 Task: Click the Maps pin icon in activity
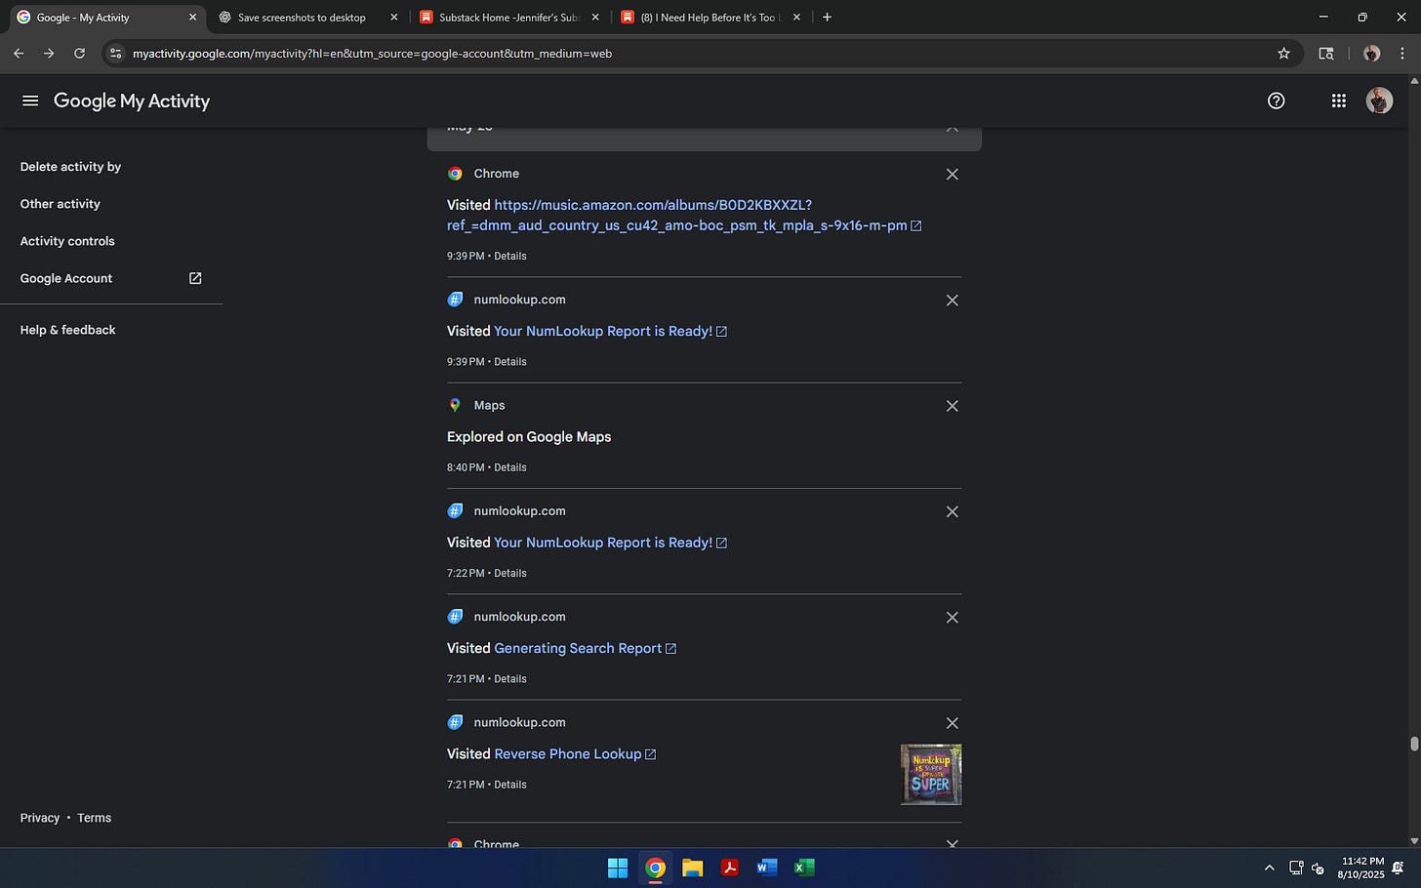(455, 405)
